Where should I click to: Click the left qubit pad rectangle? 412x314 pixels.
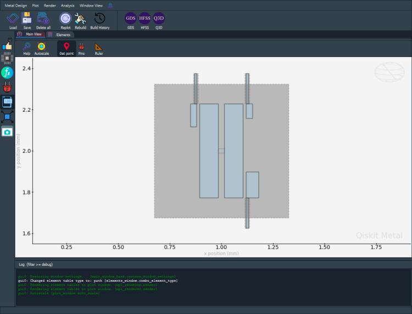point(209,151)
